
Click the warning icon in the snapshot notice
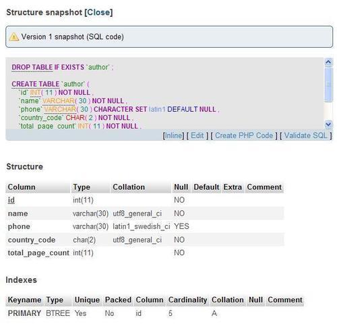pos(14,37)
